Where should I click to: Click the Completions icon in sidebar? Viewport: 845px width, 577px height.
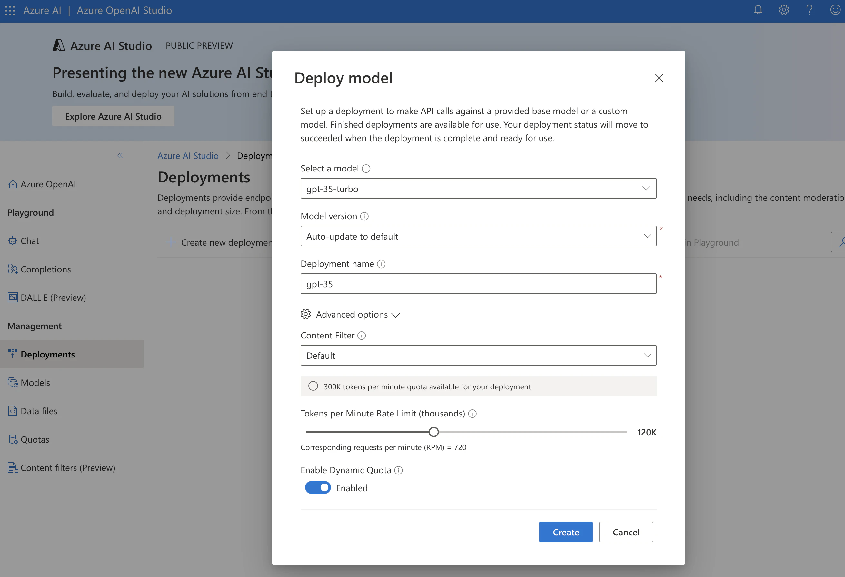pos(13,269)
